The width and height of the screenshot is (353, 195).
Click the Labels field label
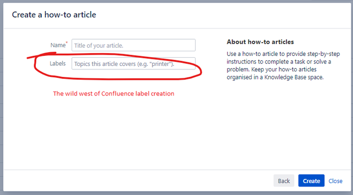[57, 63]
